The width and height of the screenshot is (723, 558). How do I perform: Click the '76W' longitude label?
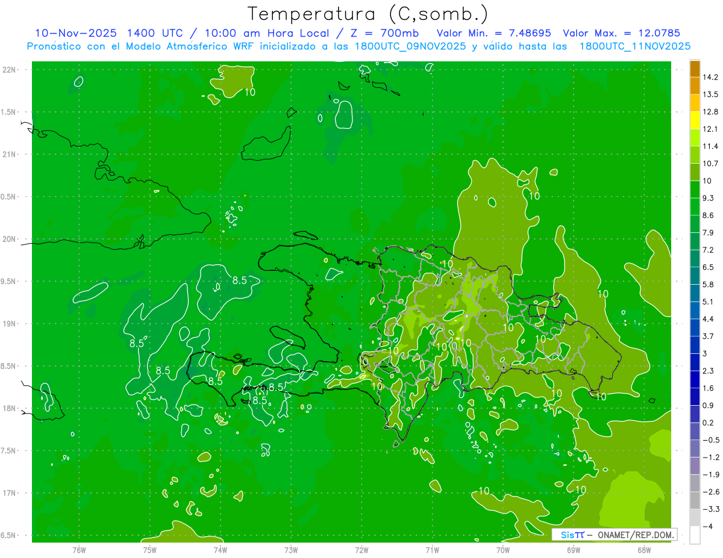pyautogui.click(x=79, y=550)
